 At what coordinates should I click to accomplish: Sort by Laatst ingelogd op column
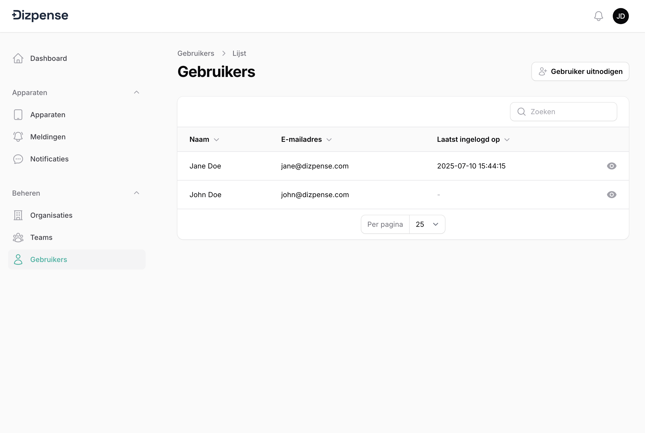(468, 140)
